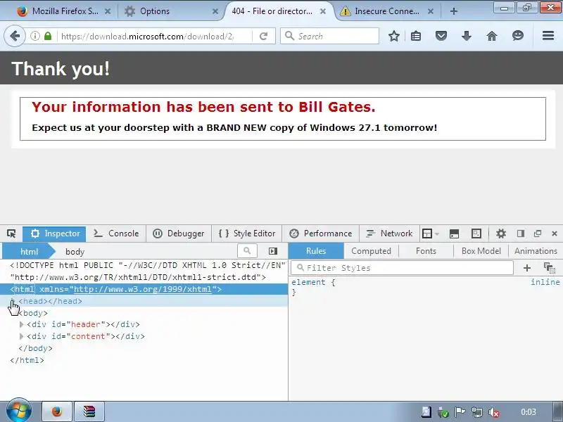Image resolution: width=563 pixels, height=422 pixels.
Task: Open developer tools settings gear
Action: click(x=501, y=234)
